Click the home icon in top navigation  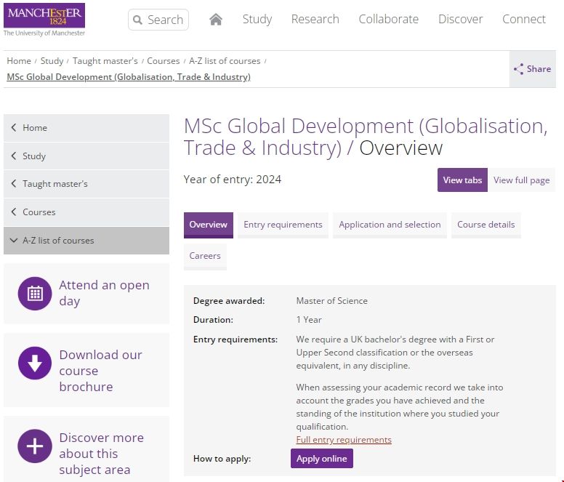[x=216, y=20]
